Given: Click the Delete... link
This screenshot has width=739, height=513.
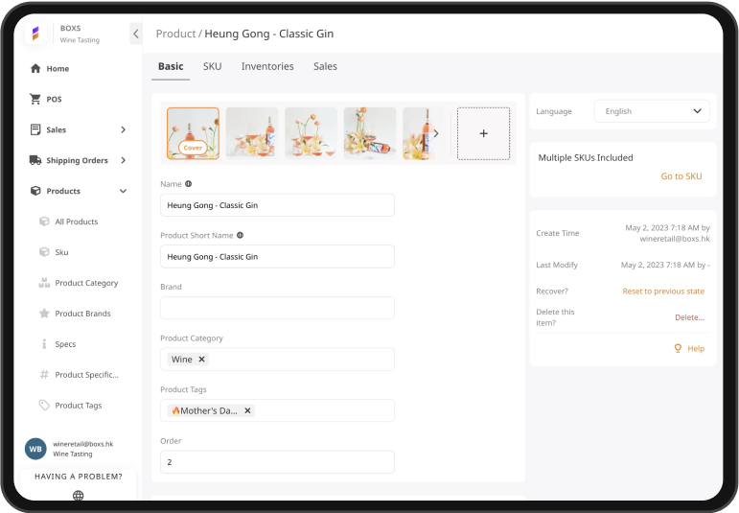Looking at the screenshot, I should (x=689, y=317).
